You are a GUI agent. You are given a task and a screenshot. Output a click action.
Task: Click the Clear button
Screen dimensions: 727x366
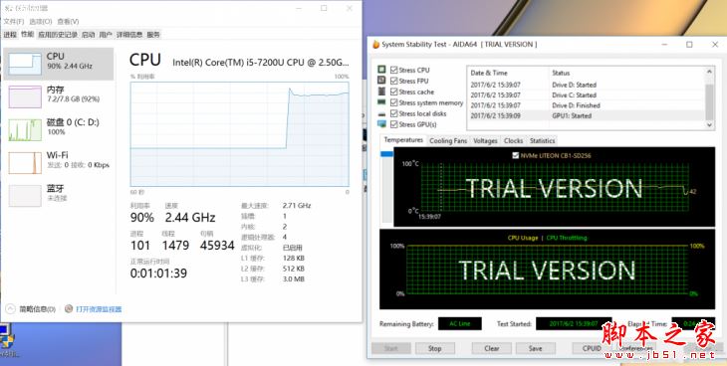(x=491, y=348)
